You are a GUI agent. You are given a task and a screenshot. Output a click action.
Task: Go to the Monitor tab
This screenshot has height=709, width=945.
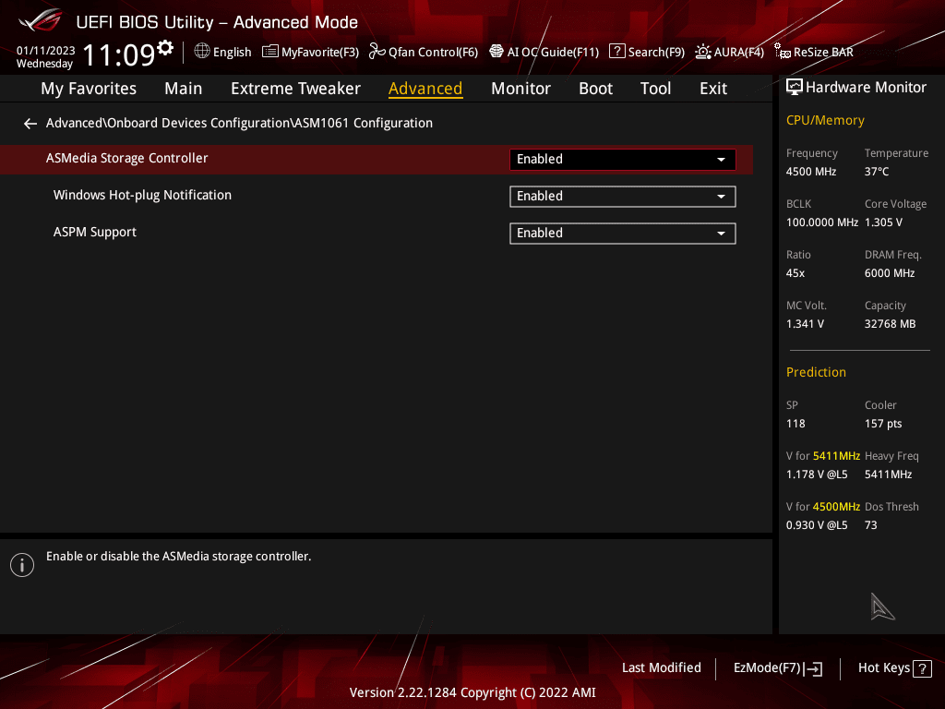[520, 89]
